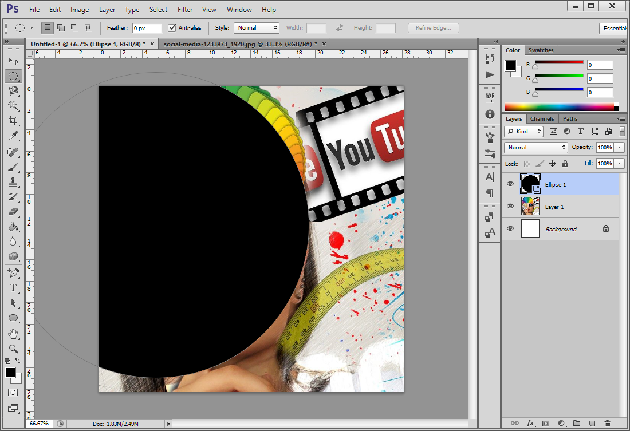Select the Clone Stamp tool
The width and height of the screenshot is (630, 431).
(x=13, y=182)
